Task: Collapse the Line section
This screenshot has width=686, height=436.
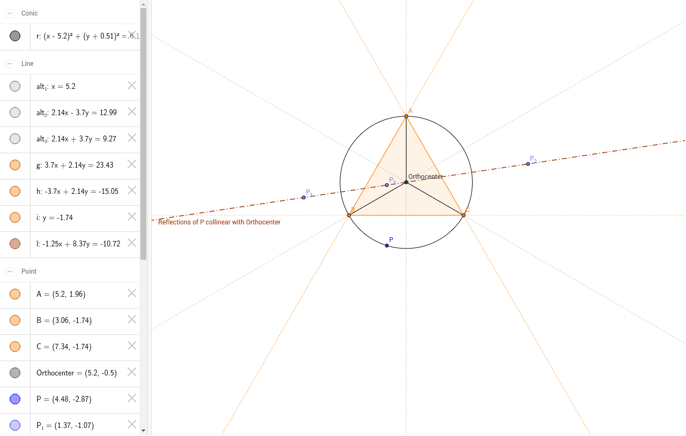Action: [x=10, y=64]
